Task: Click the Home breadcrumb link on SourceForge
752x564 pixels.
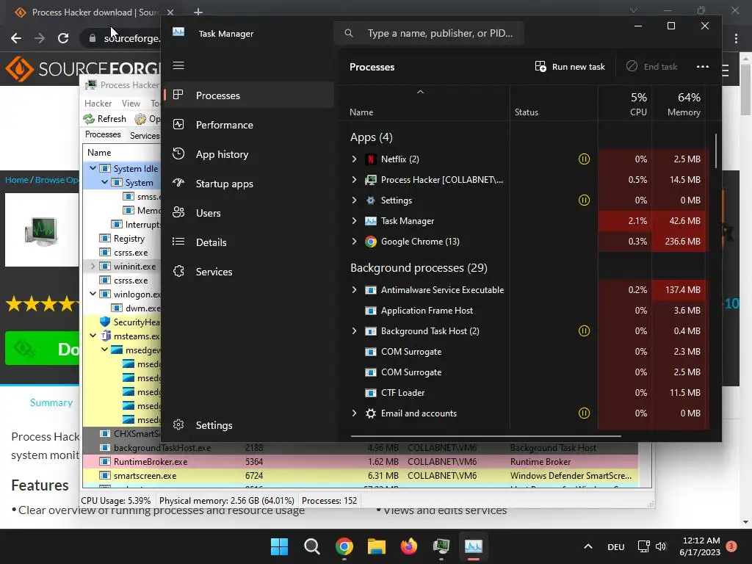Action: (17, 180)
